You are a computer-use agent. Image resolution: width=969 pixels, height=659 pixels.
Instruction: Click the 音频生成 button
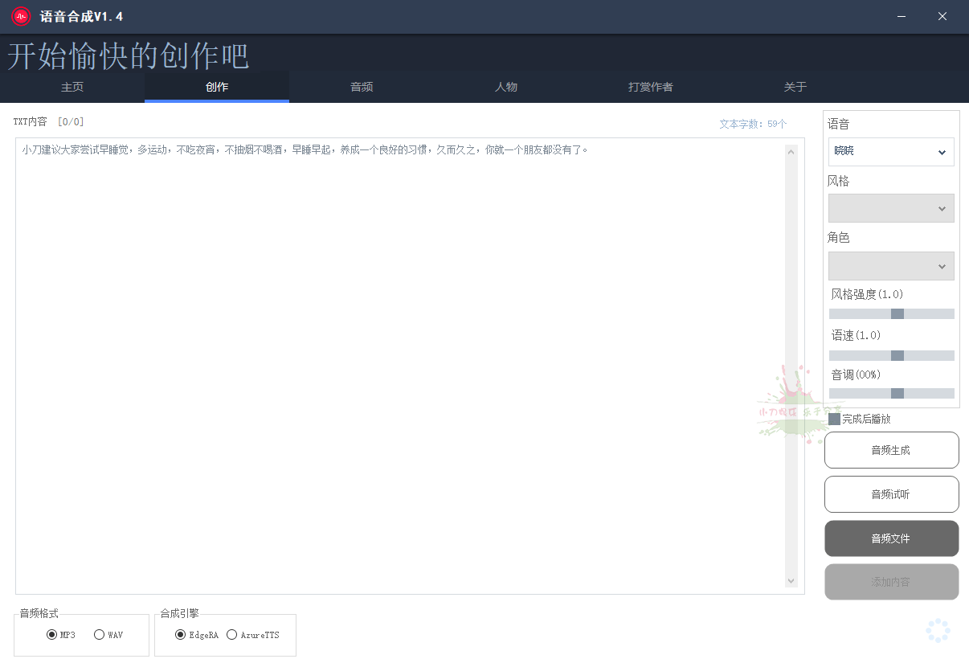tap(891, 450)
